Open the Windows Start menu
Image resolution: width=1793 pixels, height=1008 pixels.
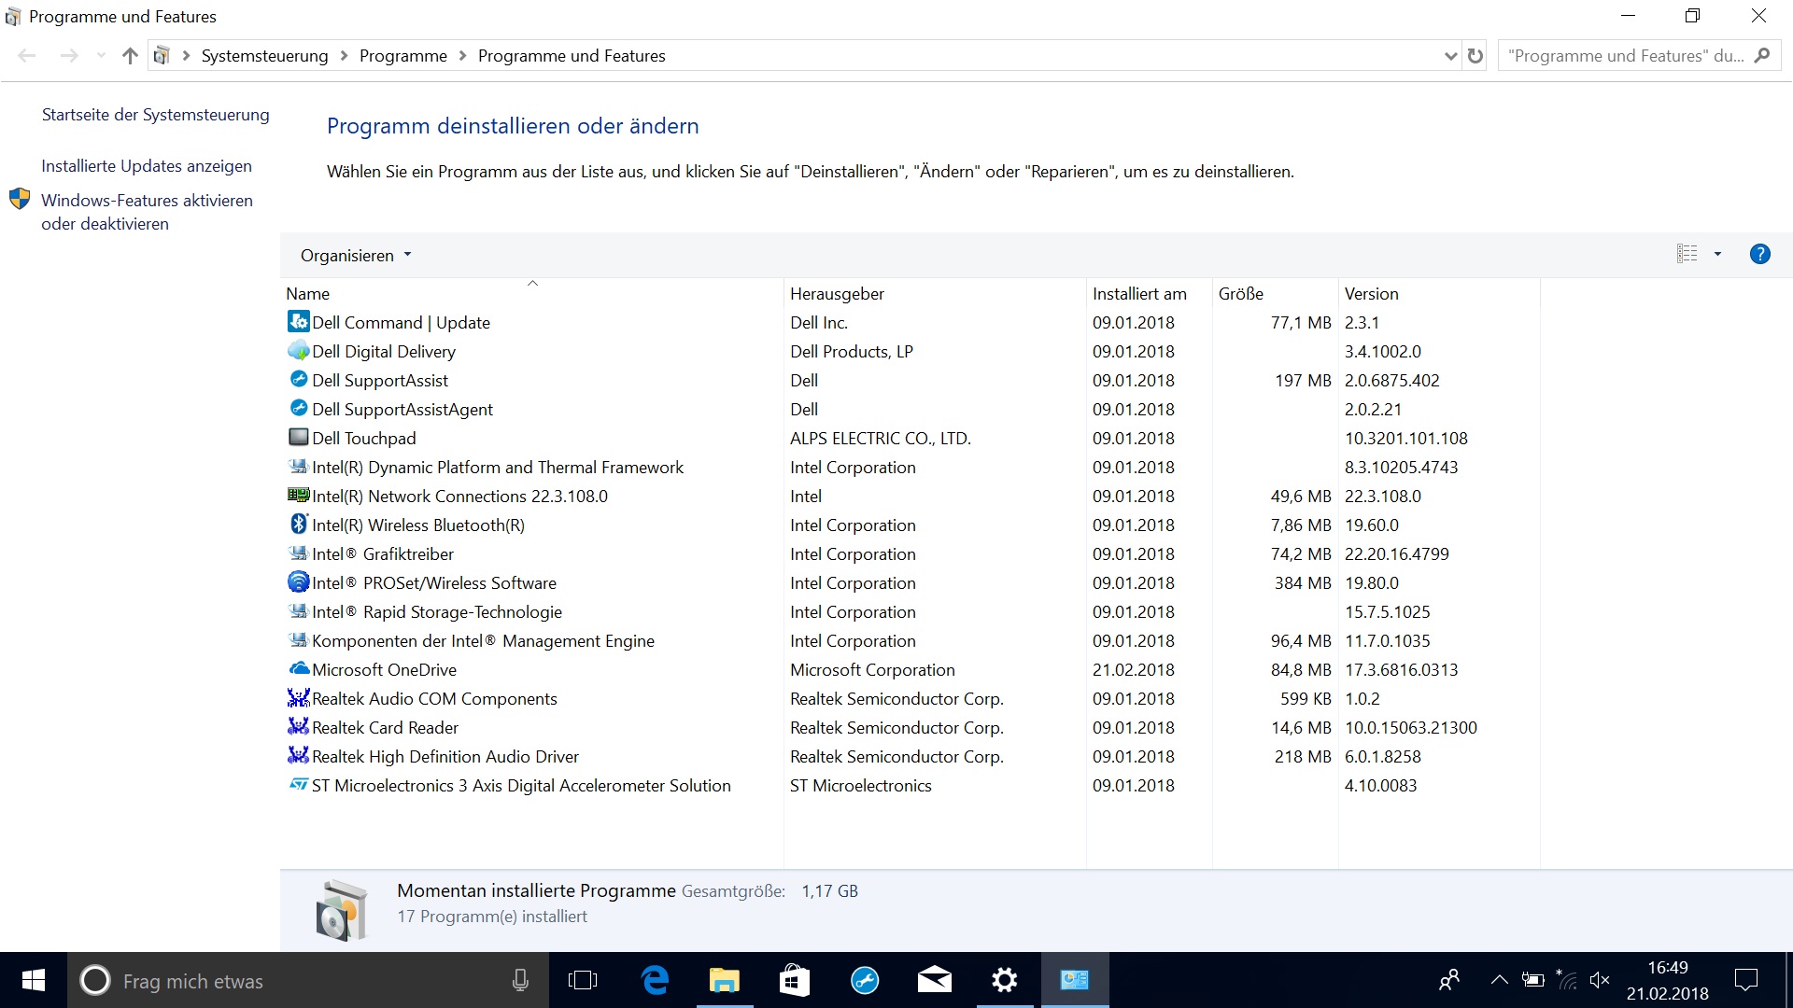coord(34,980)
